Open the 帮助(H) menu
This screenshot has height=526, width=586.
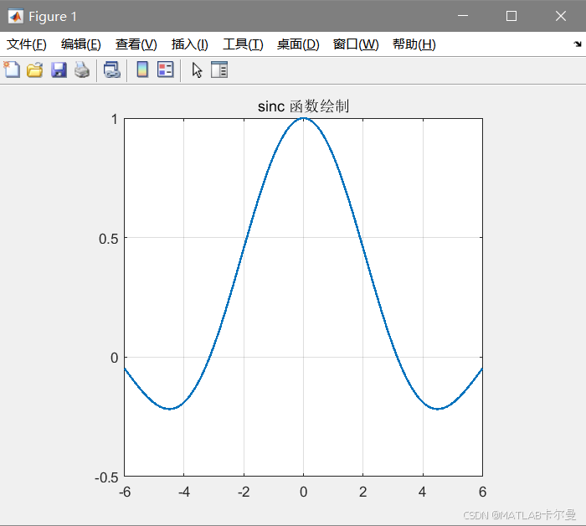[414, 44]
